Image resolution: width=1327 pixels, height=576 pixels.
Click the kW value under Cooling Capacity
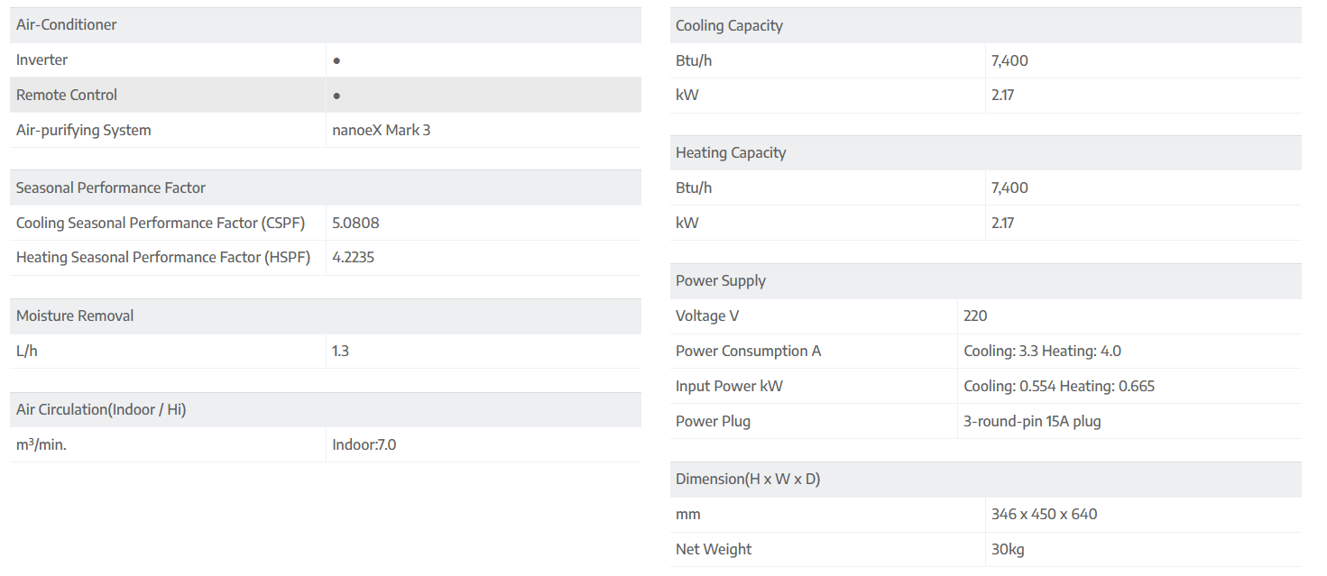(x=1002, y=96)
